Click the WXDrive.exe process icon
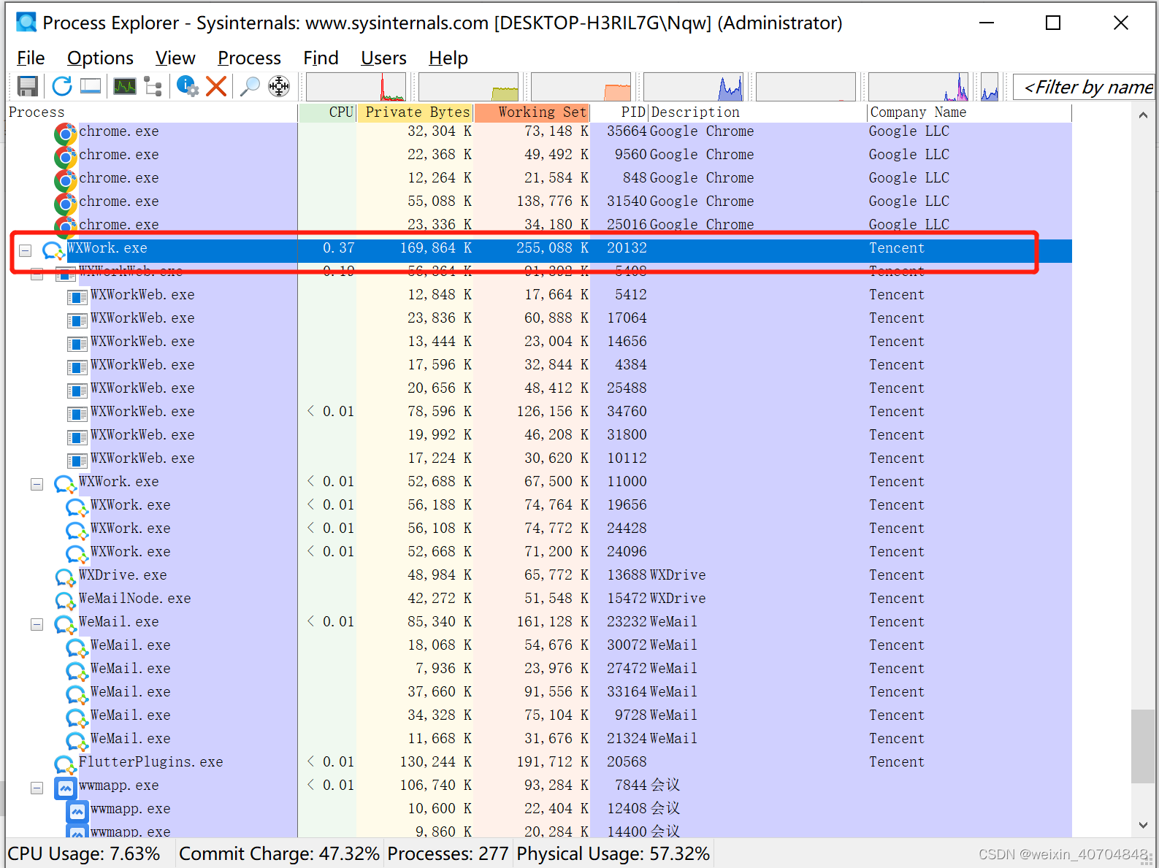 [x=65, y=577]
